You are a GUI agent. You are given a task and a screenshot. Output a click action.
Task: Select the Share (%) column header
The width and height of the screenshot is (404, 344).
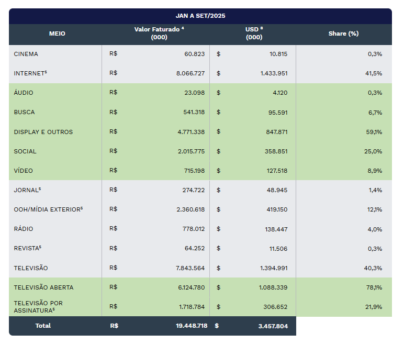[x=343, y=34]
